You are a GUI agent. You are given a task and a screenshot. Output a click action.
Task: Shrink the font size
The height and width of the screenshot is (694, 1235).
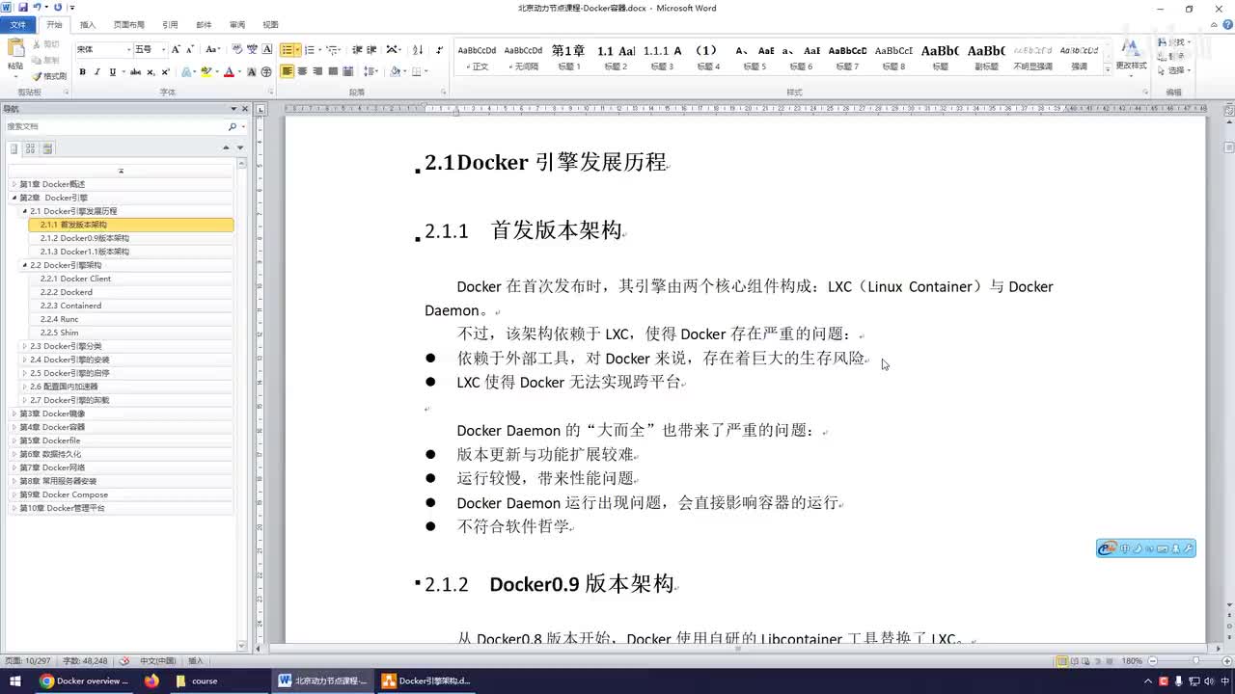[190, 49]
